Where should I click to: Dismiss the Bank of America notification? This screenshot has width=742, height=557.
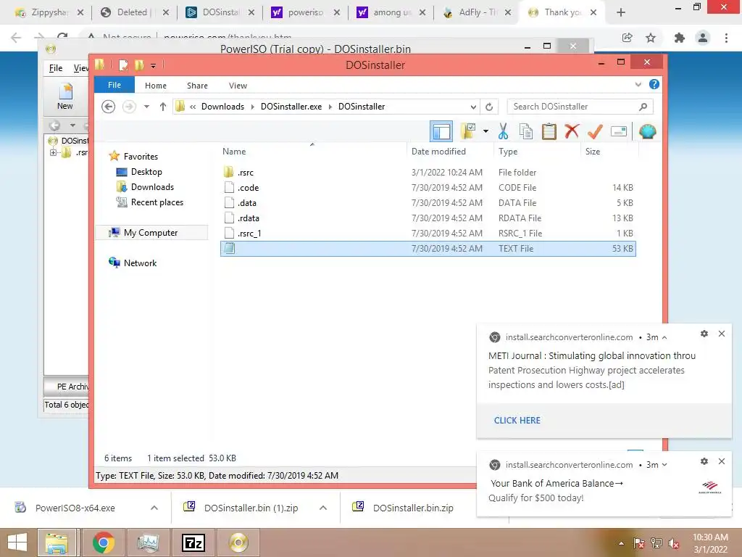[722, 461]
